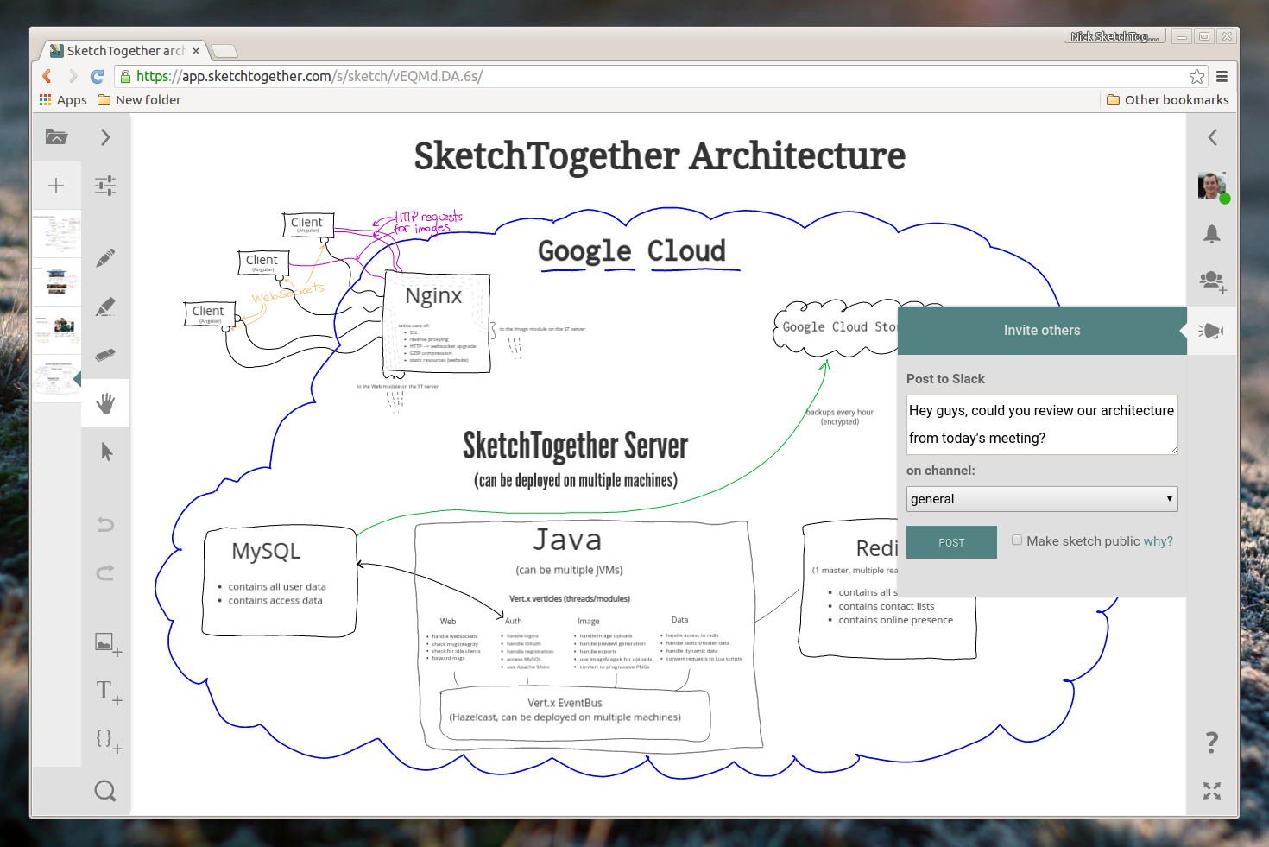Click the why? link
The image size is (1269, 847).
point(1159,540)
